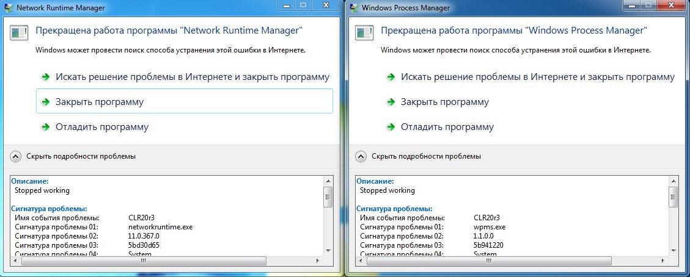
Task: Select wpms.exe signature value
Action: (490, 227)
